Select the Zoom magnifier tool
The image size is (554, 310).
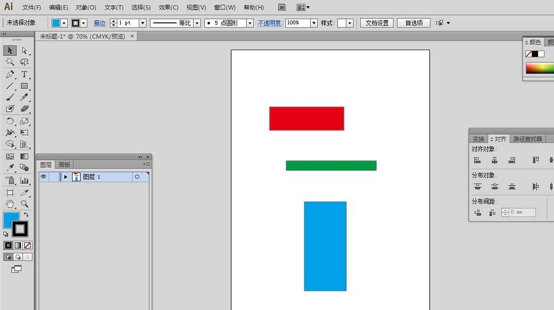[24, 204]
